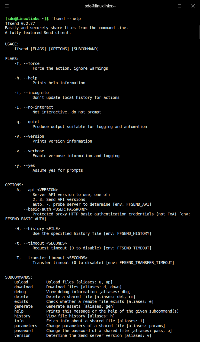Viewport: 200px width, 342px height.
Task: Click the sde@linuxlinks:~ window title
Action: tap(100, 6)
